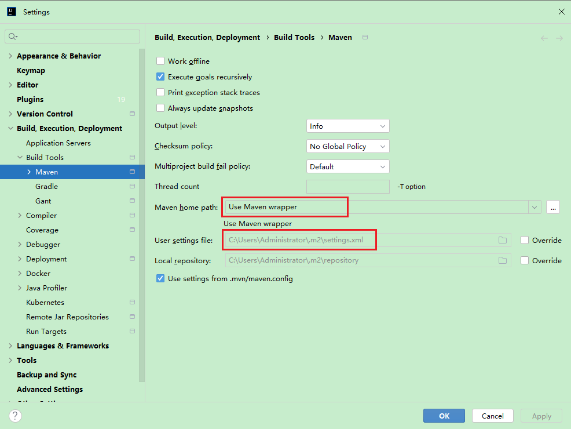Image resolution: width=571 pixels, height=429 pixels.
Task: Open the Checksum policy dropdown
Action: 347,147
